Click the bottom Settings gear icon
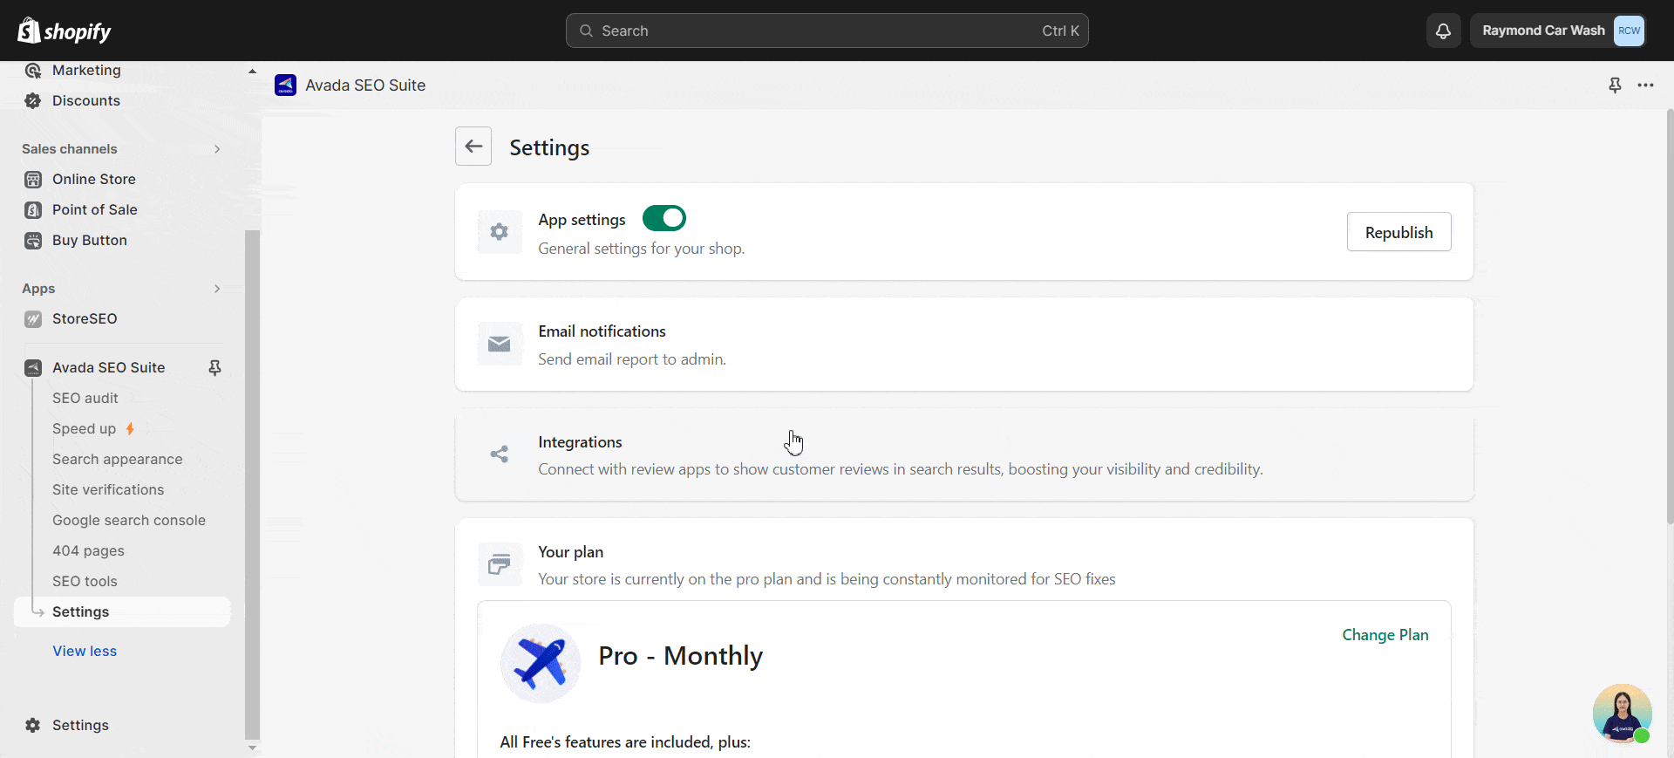 tap(33, 726)
